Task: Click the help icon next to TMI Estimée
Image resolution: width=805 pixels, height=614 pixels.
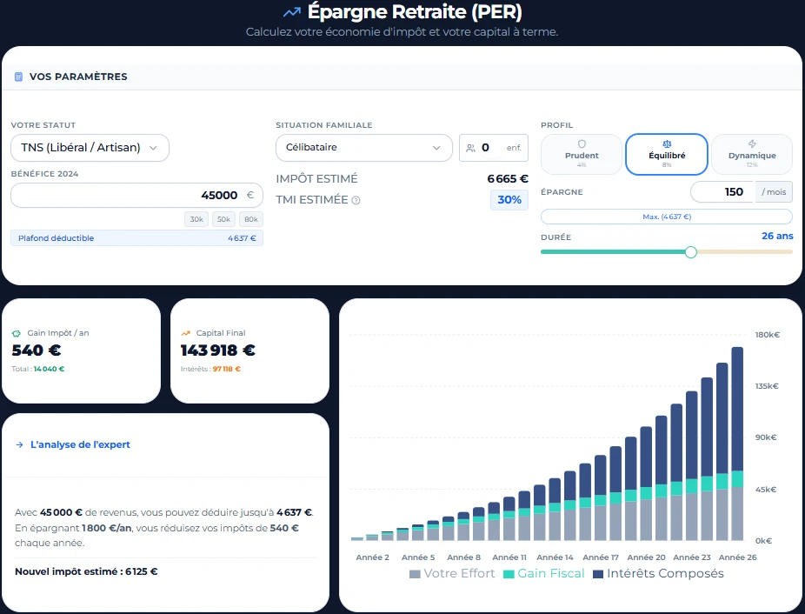Action: pos(356,200)
